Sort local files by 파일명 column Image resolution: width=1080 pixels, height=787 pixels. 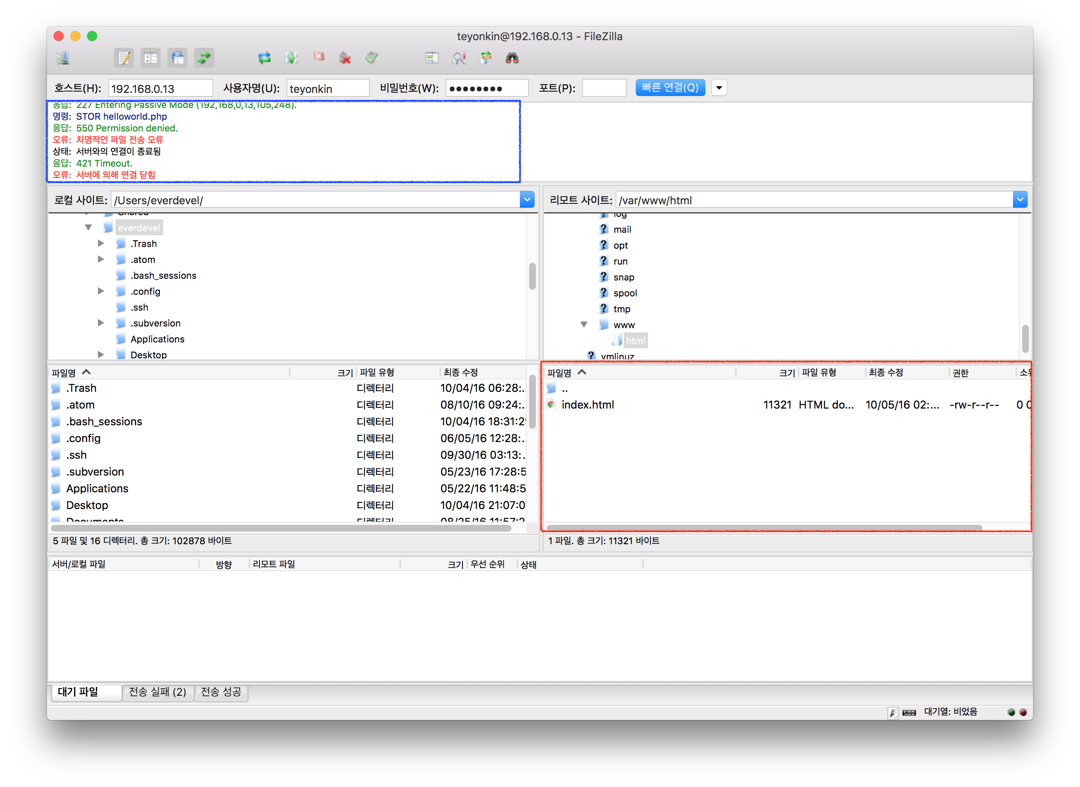pyautogui.click(x=169, y=372)
